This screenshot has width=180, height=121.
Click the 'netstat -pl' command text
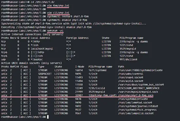[x=55, y=31]
